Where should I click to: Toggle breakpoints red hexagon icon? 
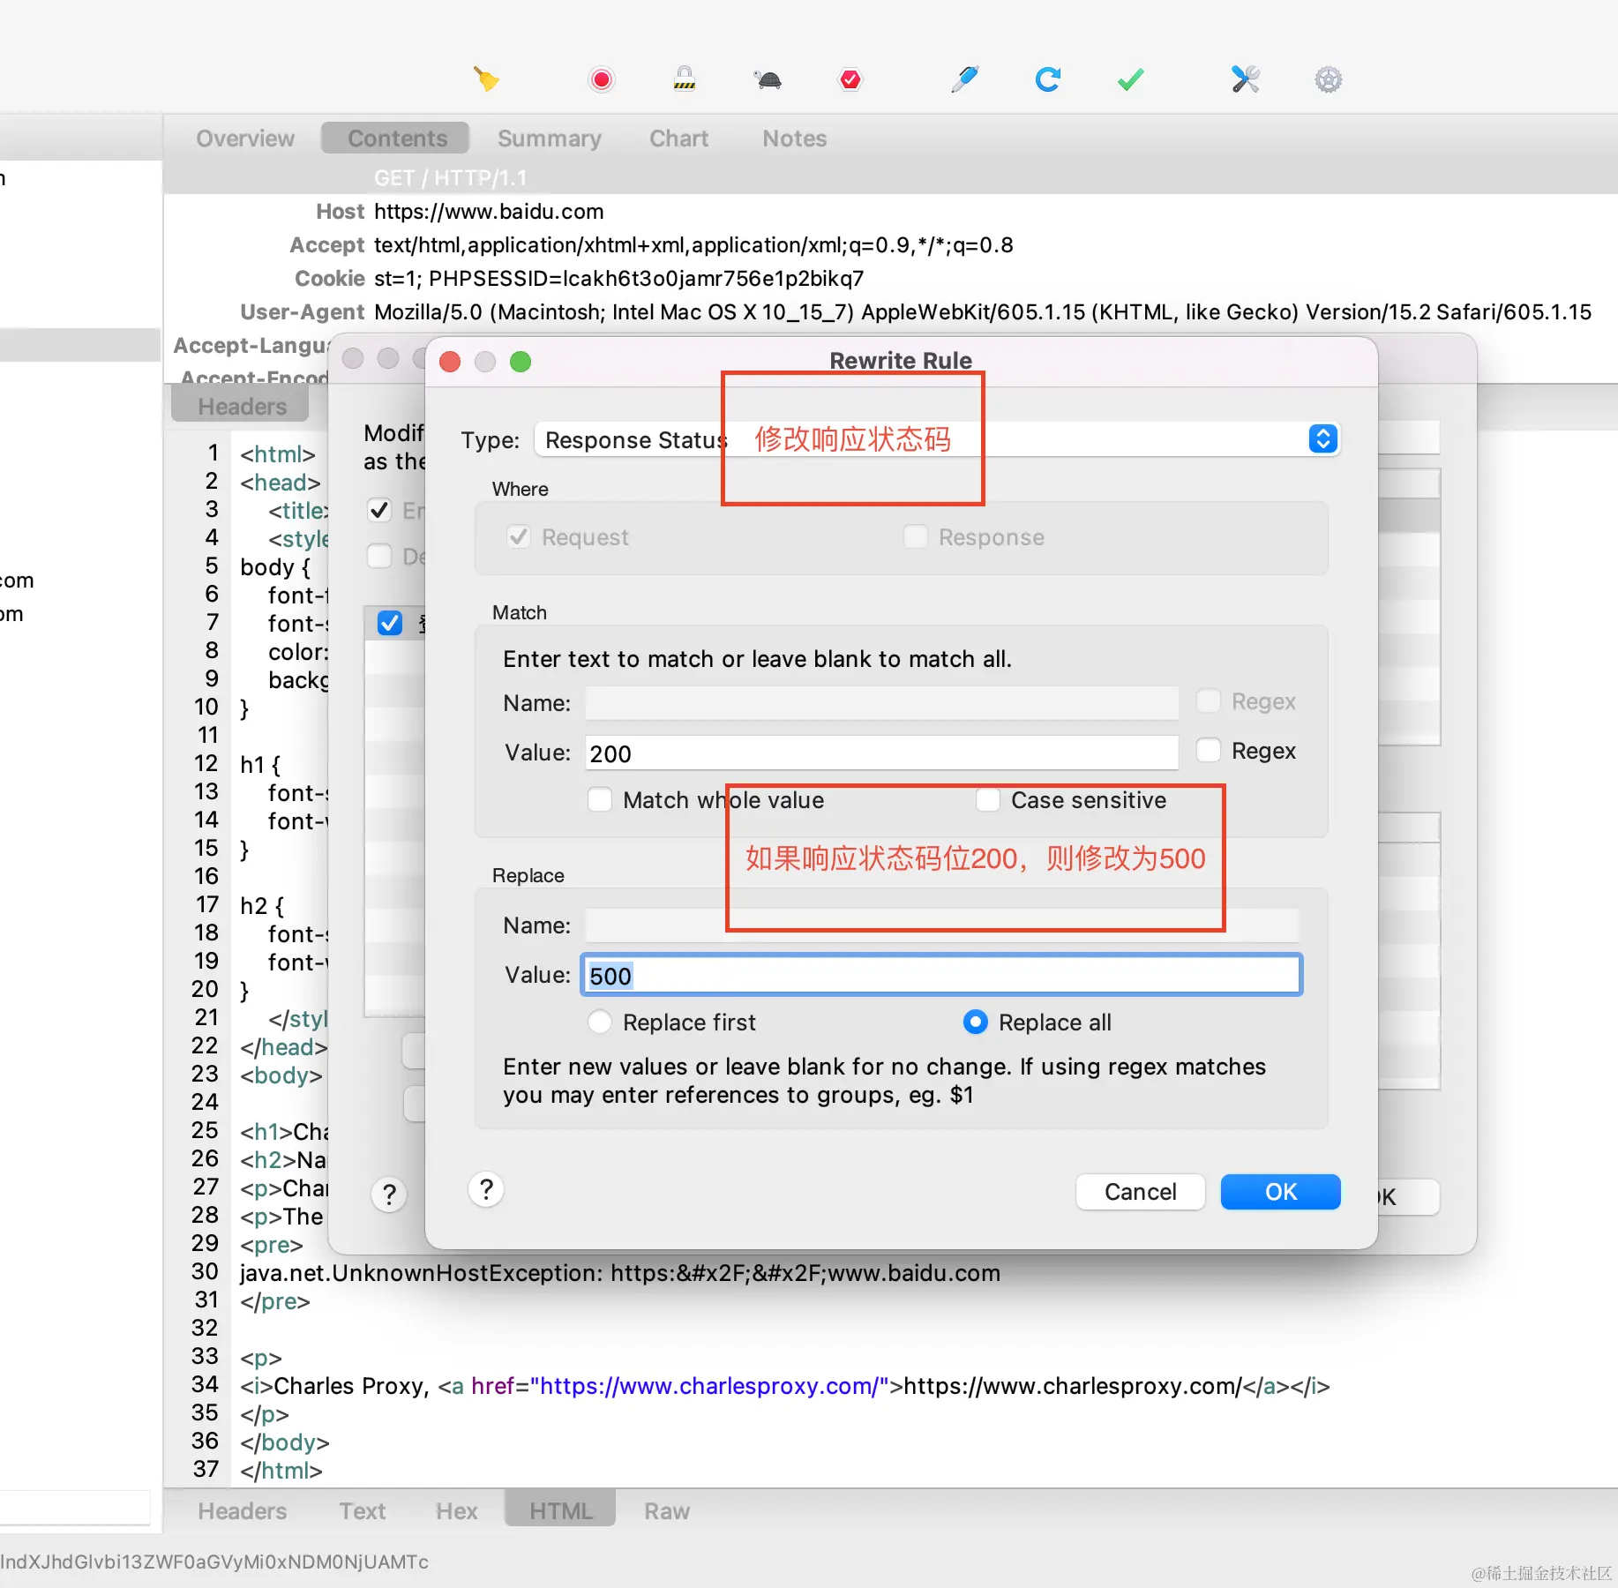coord(850,79)
